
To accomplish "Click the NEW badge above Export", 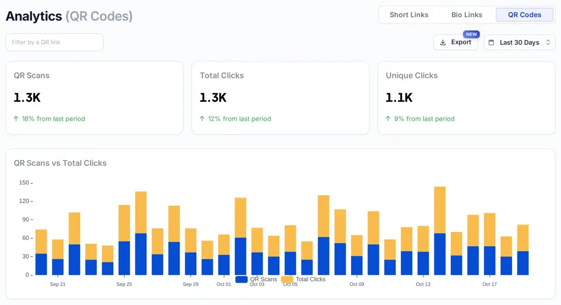I will point(471,34).
